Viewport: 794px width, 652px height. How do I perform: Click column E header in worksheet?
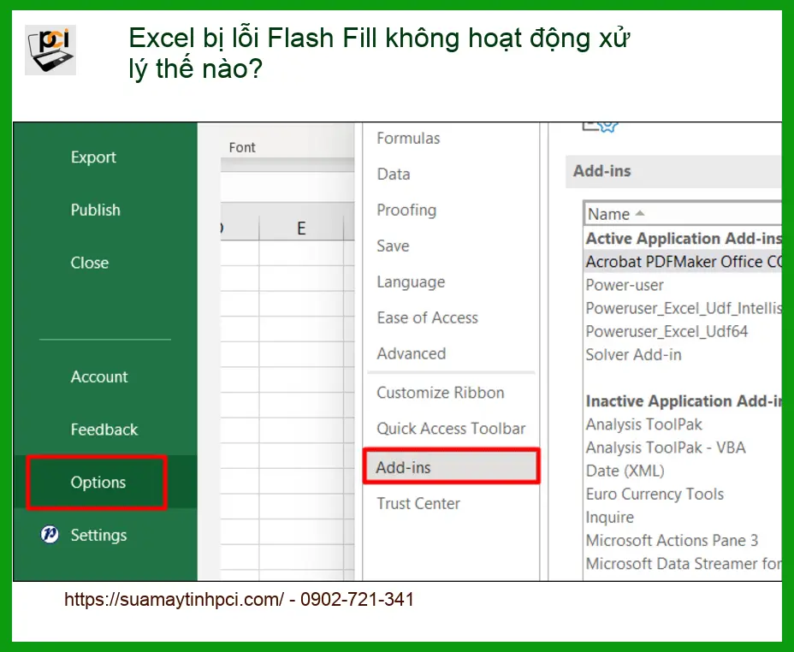[301, 228]
